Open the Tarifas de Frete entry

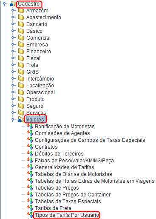(x=53, y=208)
